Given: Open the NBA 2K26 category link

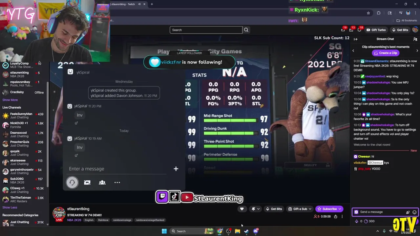Looking at the screenshot, I should point(74,220).
